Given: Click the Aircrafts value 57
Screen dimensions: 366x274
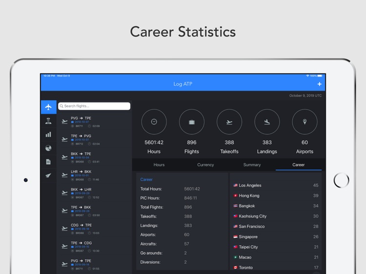Looking at the screenshot, I should coord(186,244).
